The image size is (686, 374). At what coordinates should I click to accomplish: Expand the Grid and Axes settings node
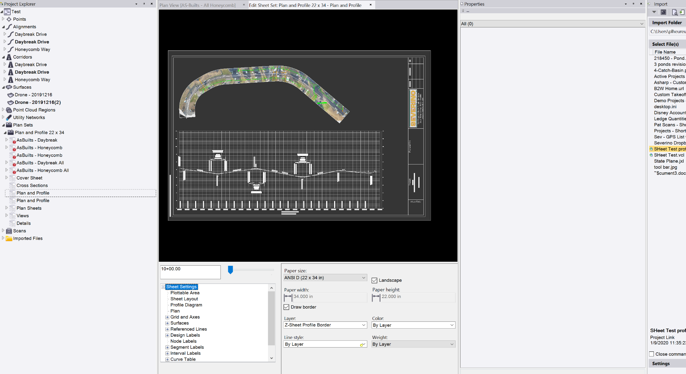[167, 317]
